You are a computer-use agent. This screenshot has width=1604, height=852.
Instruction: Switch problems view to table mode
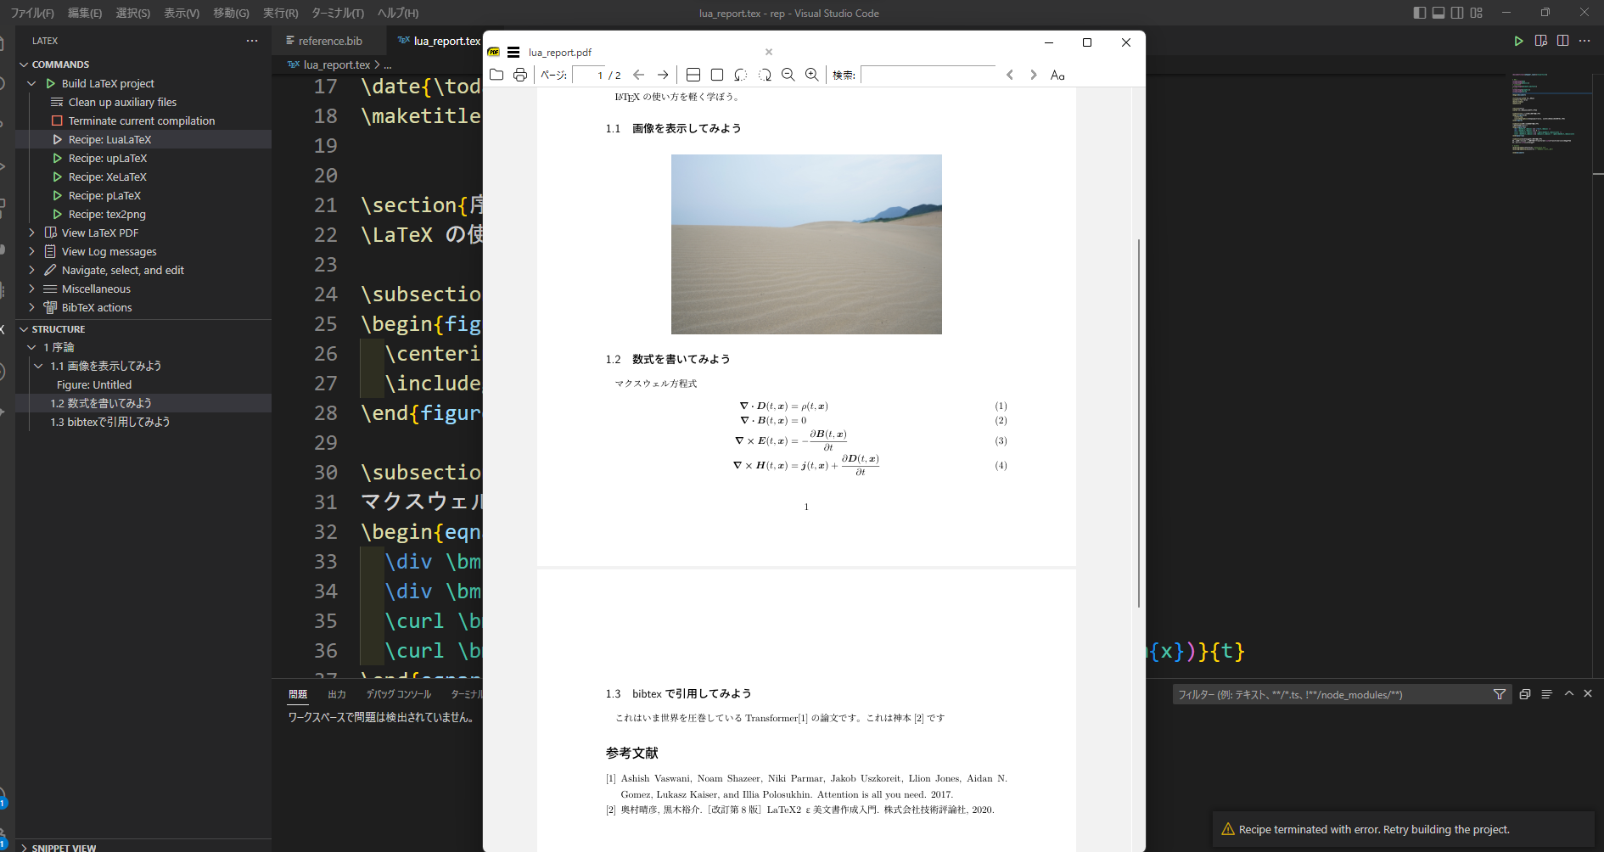tap(1546, 694)
